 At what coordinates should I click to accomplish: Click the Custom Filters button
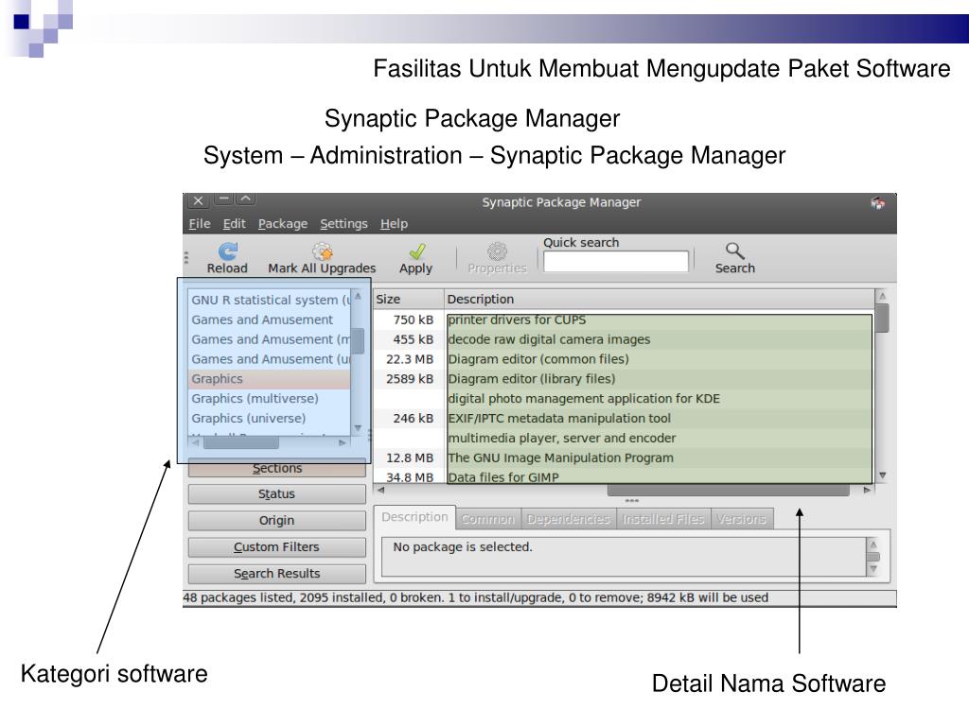277,547
